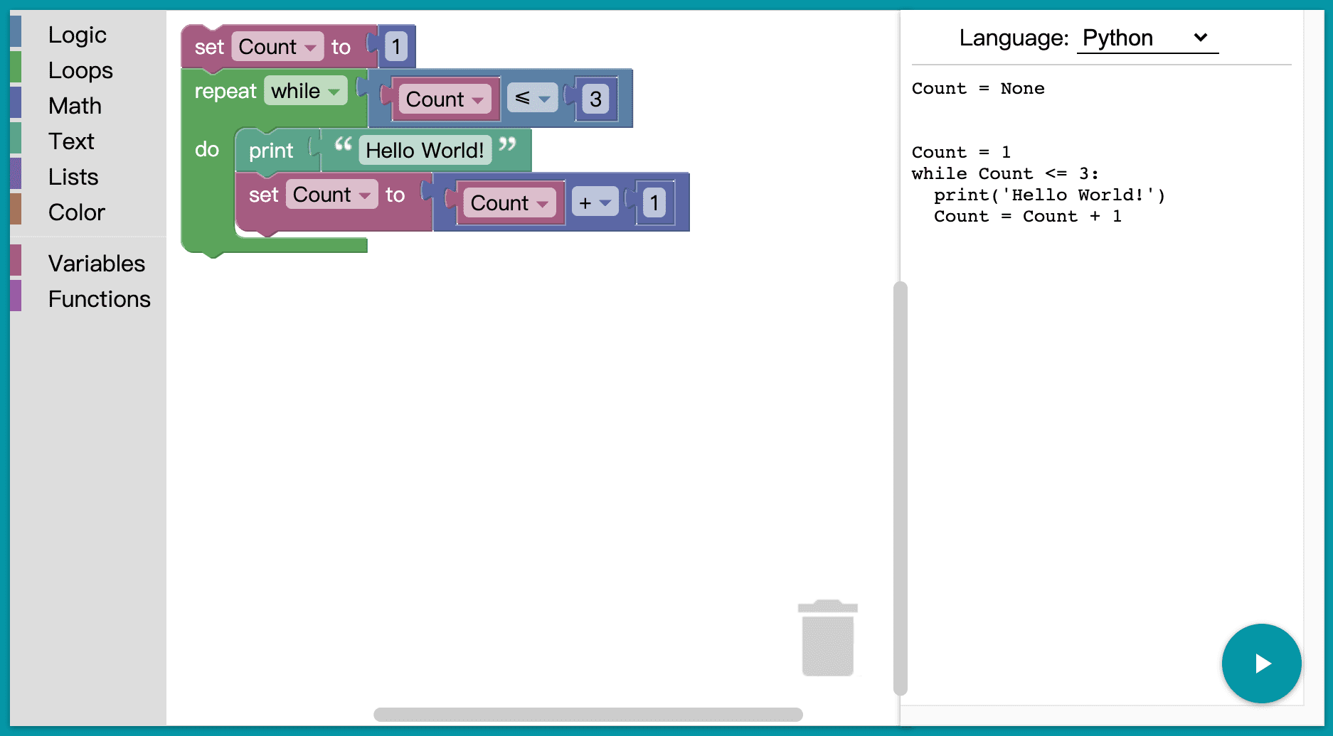Click the trash can icon
1333x736 pixels.
click(x=828, y=637)
